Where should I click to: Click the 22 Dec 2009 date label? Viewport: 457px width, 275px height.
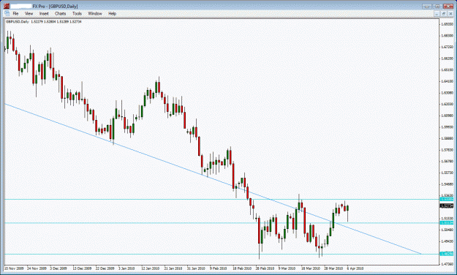tap(105, 268)
